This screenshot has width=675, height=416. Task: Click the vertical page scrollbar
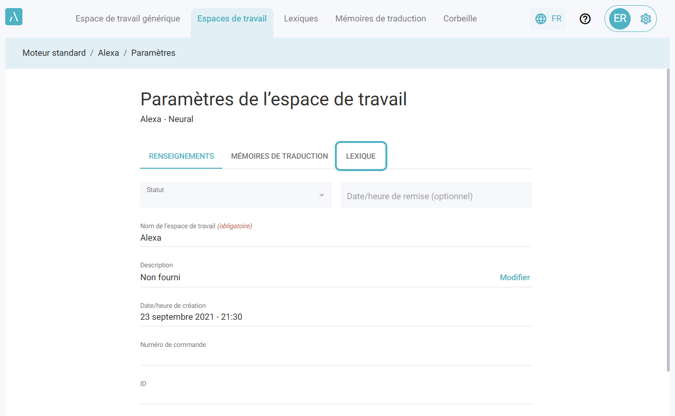click(668, 219)
